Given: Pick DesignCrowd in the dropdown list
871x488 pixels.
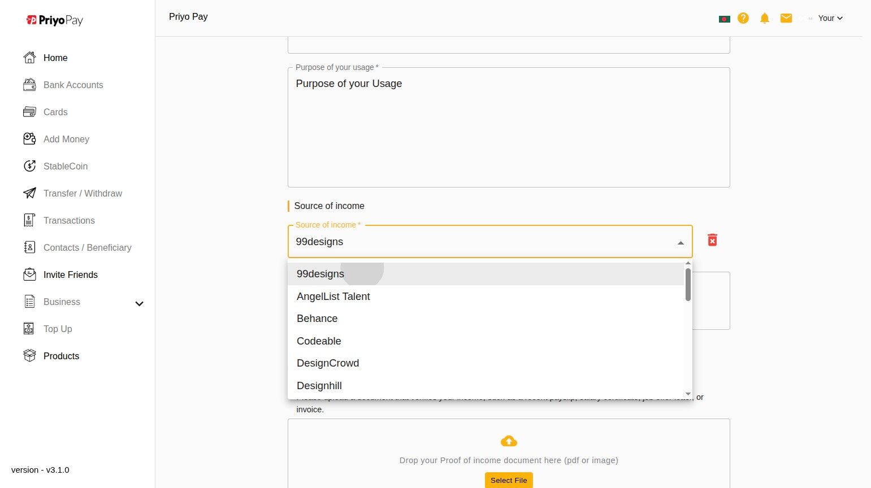Looking at the screenshot, I should click(328, 363).
